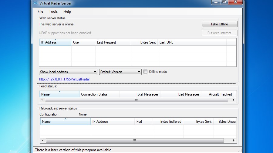Screen dimensions: 273x153
Task: Click the Rebroadcast server horizontal scrollbar thumb
Action: (x=135, y=141)
